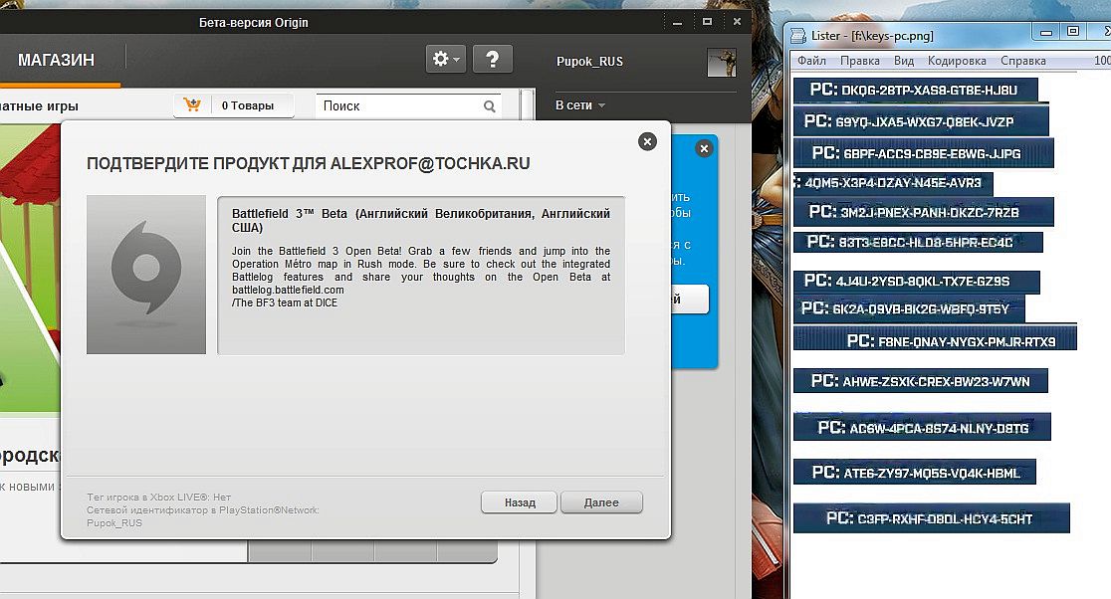
Task: Click the key starting with 4J4U-2YSD
Action: 916,281
